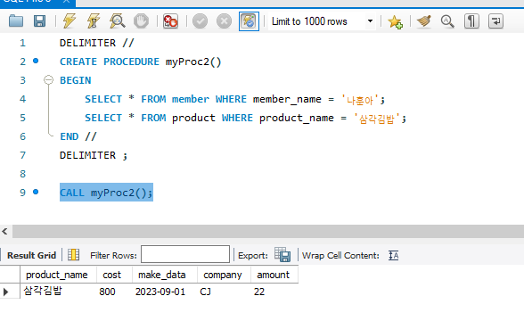
Task: Click the marker dot on line 9
Action: click(36, 192)
